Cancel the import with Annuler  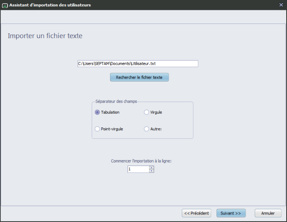point(268,213)
